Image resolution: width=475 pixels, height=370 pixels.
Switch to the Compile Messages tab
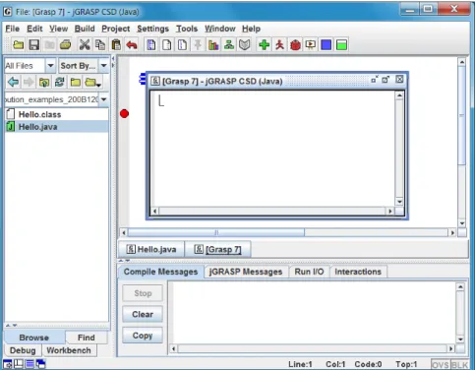tap(160, 272)
